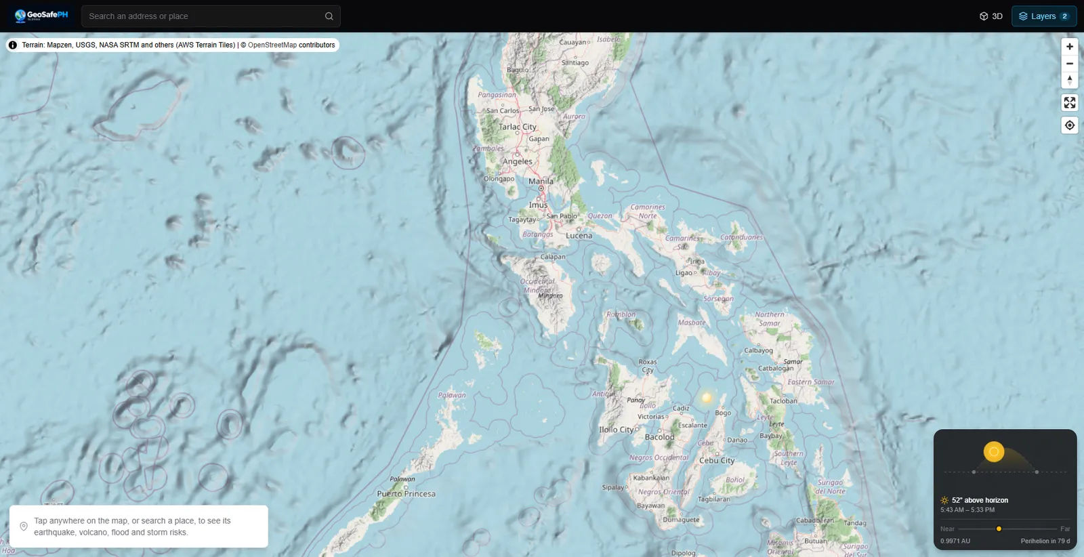
Task: Zoom in with the plus button
Action: [1070, 47]
